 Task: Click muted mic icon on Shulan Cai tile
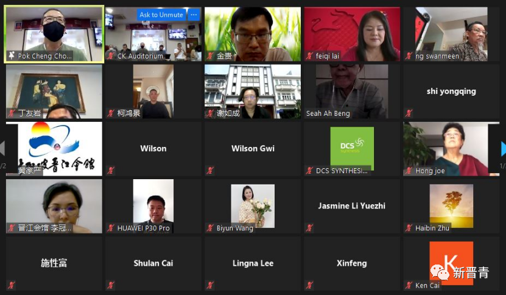click(x=111, y=285)
